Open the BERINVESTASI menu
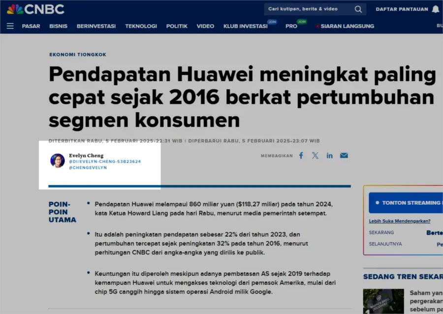Viewport: 443px width, 314px height. [x=96, y=26]
